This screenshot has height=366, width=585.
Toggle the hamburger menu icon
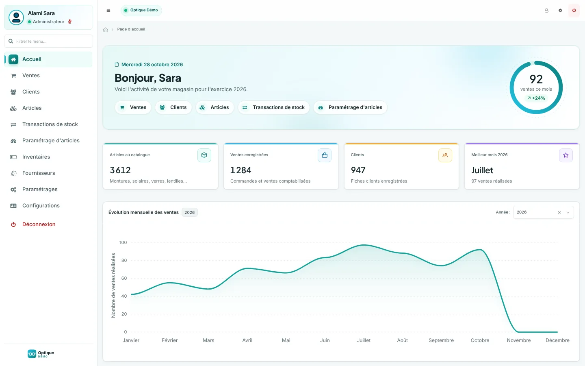tap(108, 11)
